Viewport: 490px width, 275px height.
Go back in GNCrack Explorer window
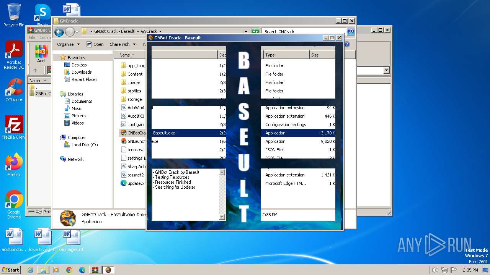(59, 32)
